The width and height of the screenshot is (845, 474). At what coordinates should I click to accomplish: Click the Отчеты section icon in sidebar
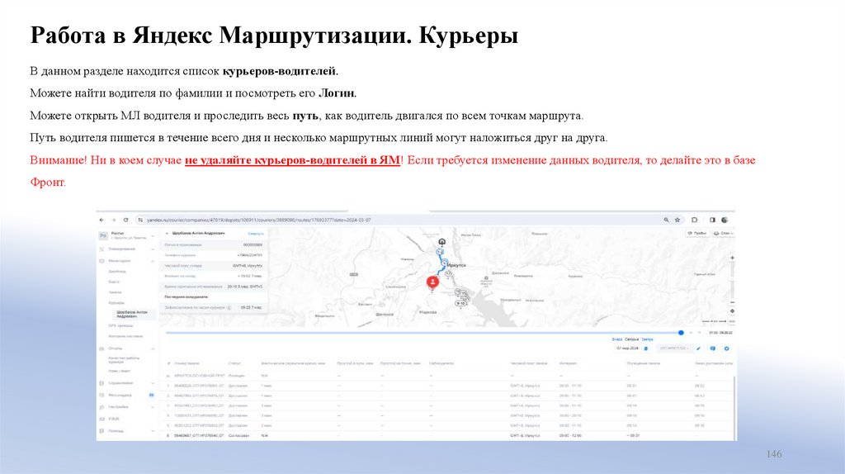[101, 348]
